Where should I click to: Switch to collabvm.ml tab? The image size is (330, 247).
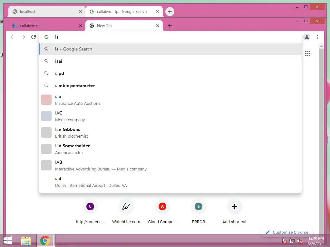pos(46,26)
